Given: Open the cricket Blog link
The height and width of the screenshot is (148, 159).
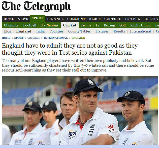Looking at the screenshot, I should click(x=8, y=31).
